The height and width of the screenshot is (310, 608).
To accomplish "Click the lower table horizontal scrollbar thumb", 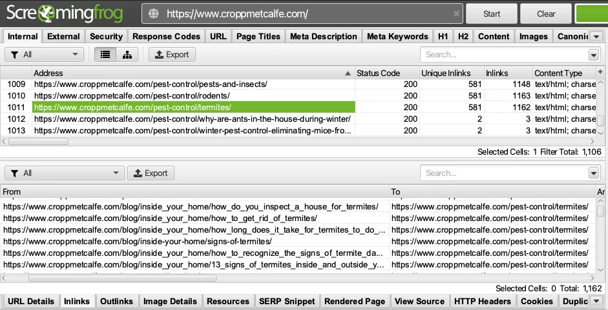I will click(x=122, y=278).
